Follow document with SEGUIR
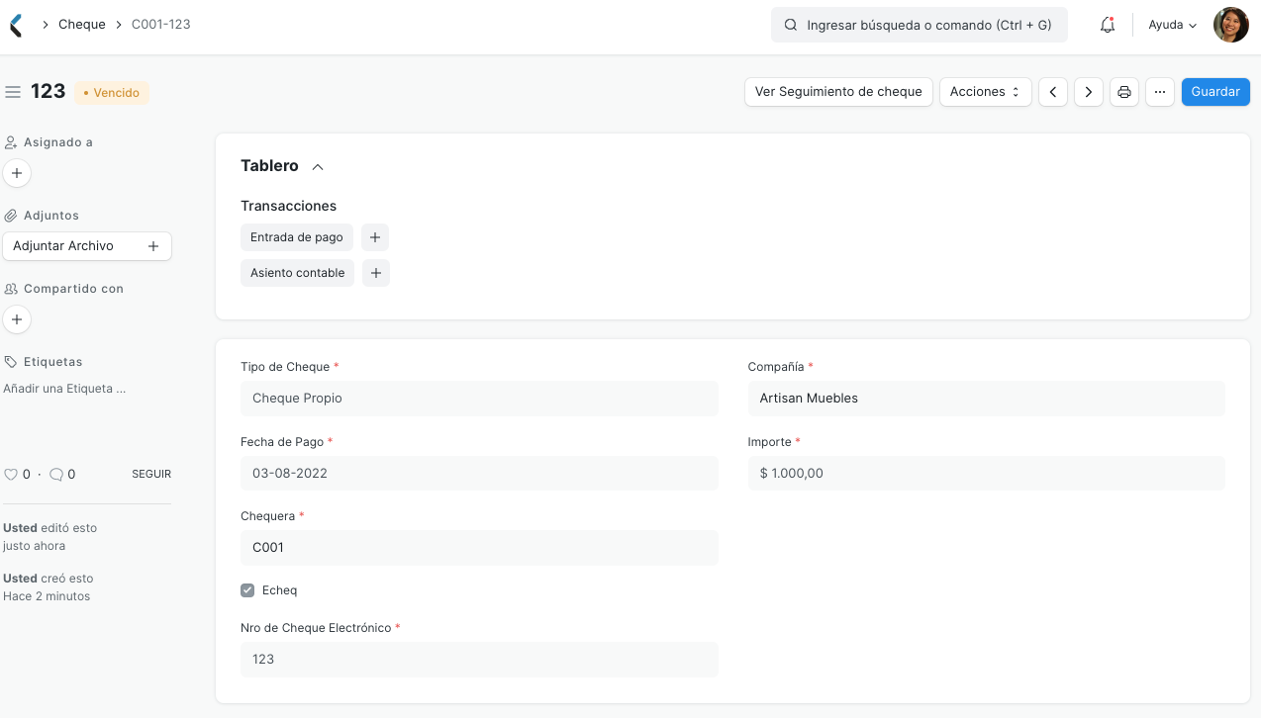The height and width of the screenshot is (718, 1261). pos(151,475)
